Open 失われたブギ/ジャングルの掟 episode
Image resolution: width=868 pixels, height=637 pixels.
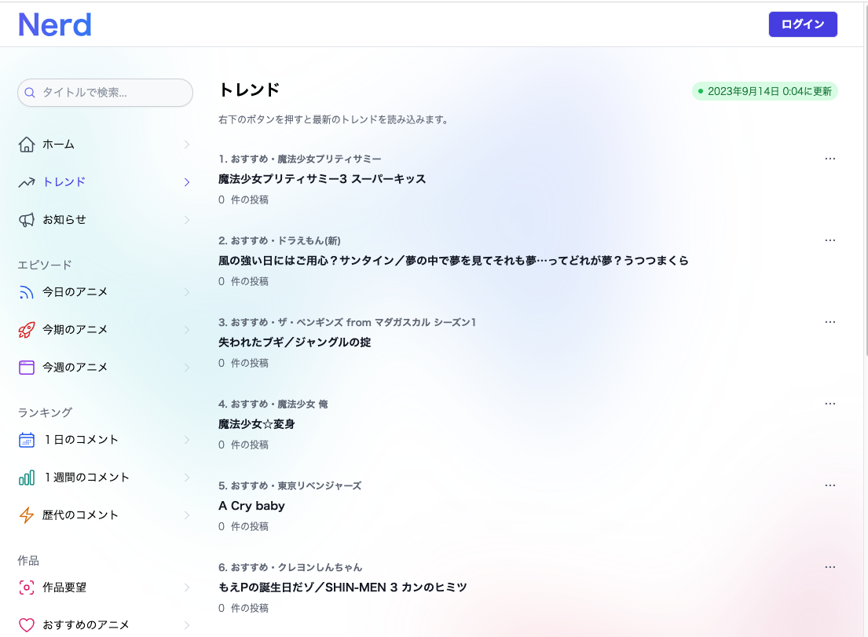click(x=295, y=342)
